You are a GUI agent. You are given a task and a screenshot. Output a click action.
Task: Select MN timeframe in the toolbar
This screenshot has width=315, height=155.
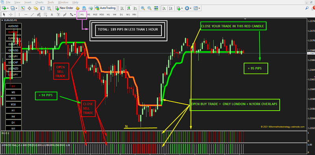(x=134, y=15)
